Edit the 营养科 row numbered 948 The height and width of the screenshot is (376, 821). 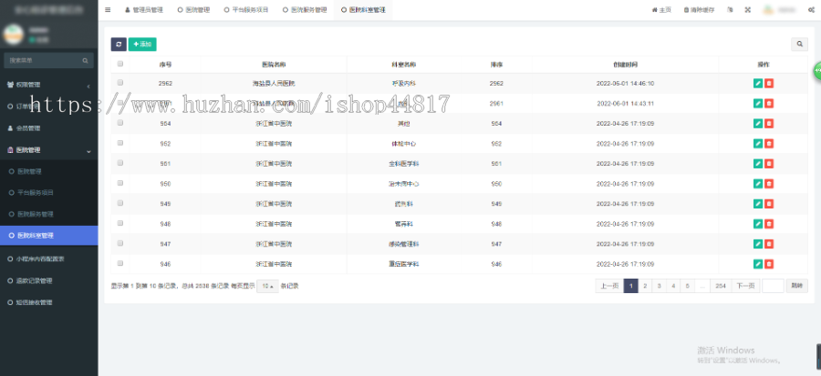coord(758,224)
